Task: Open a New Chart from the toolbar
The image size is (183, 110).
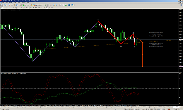Action: tap(2, 5)
